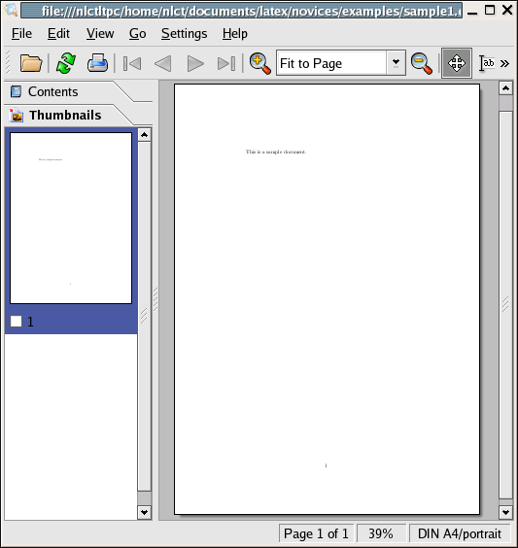The height and width of the screenshot is (548, 518).
Task: Open a file with the folder icon
Action: pos(31,63)
